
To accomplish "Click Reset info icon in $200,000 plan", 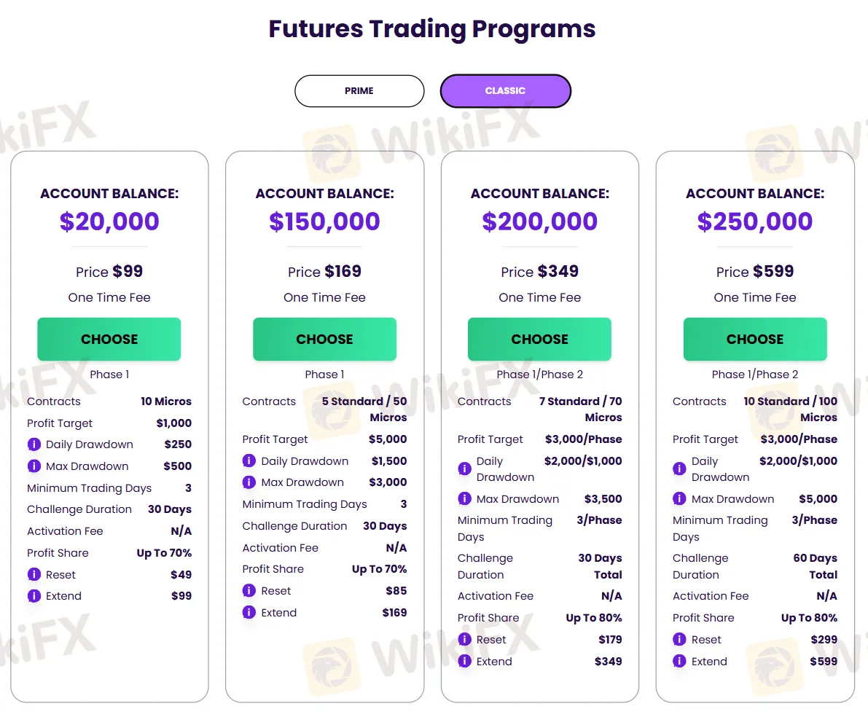I will click(464, 640).
